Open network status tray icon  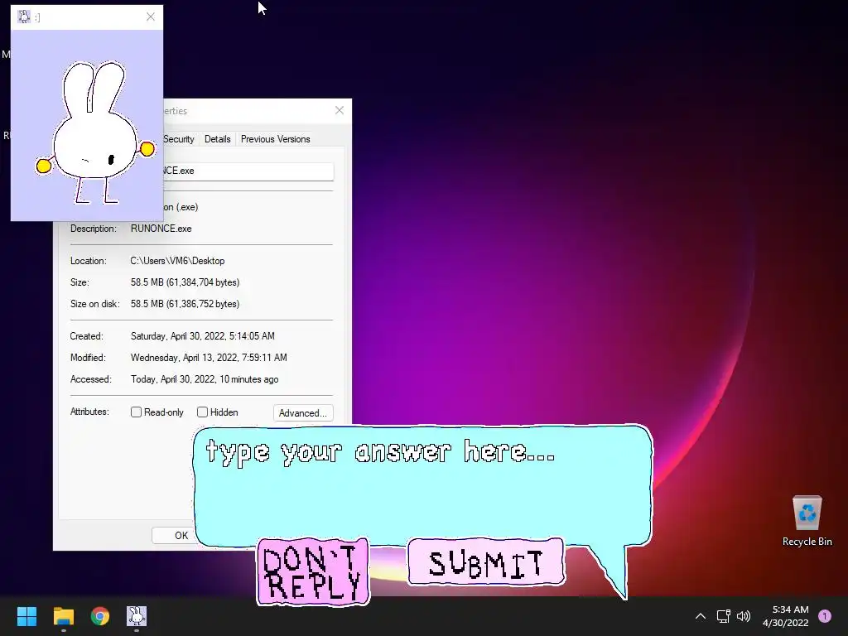click(723, 616)
